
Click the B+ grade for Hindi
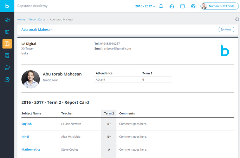pyautogui.click(x=109, y=137)
